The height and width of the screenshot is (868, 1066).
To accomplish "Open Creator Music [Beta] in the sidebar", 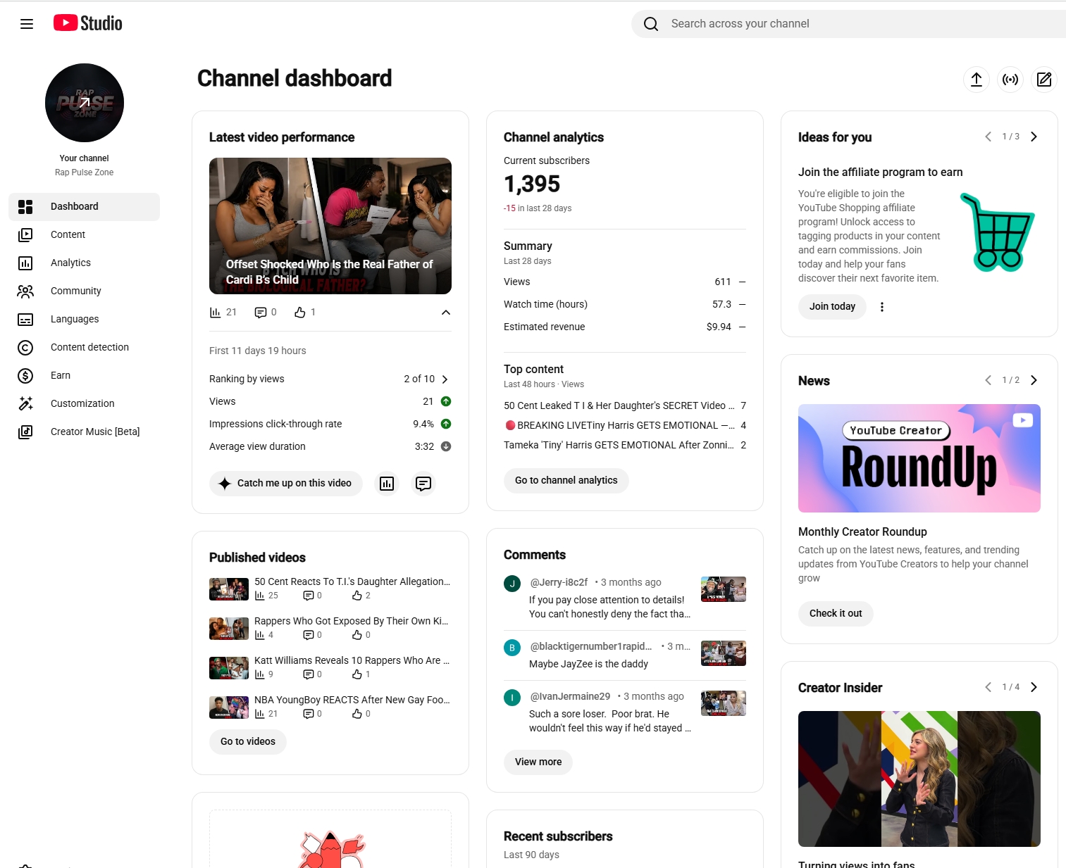I will [x=85, y=432].
